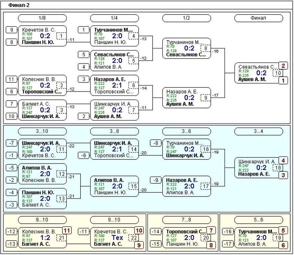The image size is (294, 255).
Task: Select the 1/4 round header
Action: 115,18
